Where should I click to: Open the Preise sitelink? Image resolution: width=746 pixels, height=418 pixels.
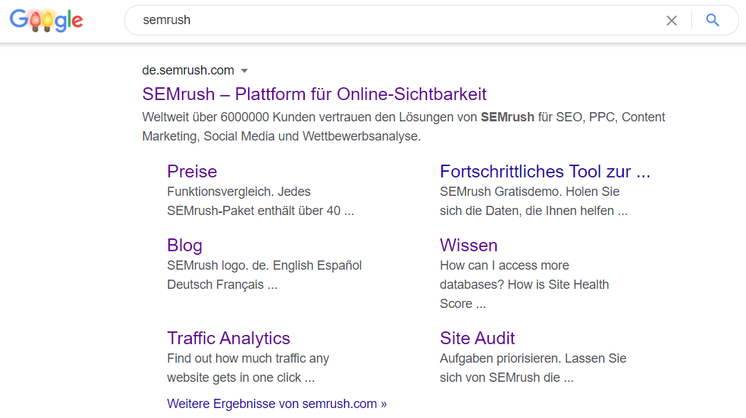pyautogui.click(x=192, y=172)
